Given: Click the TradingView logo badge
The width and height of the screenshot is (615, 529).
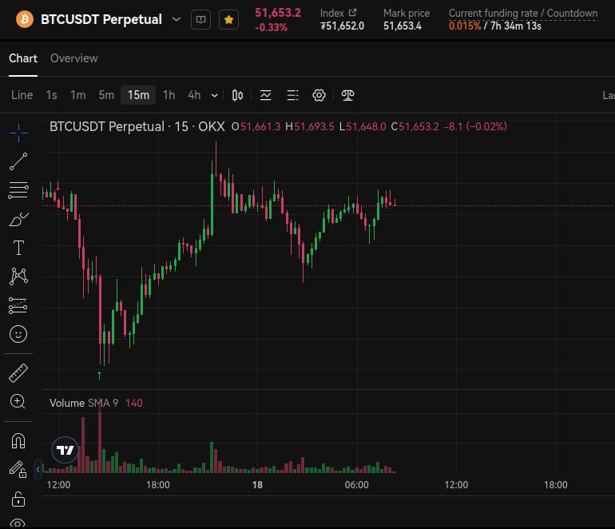Looking at the screenshot, I should pyautogui.click(x=65, y=450).
